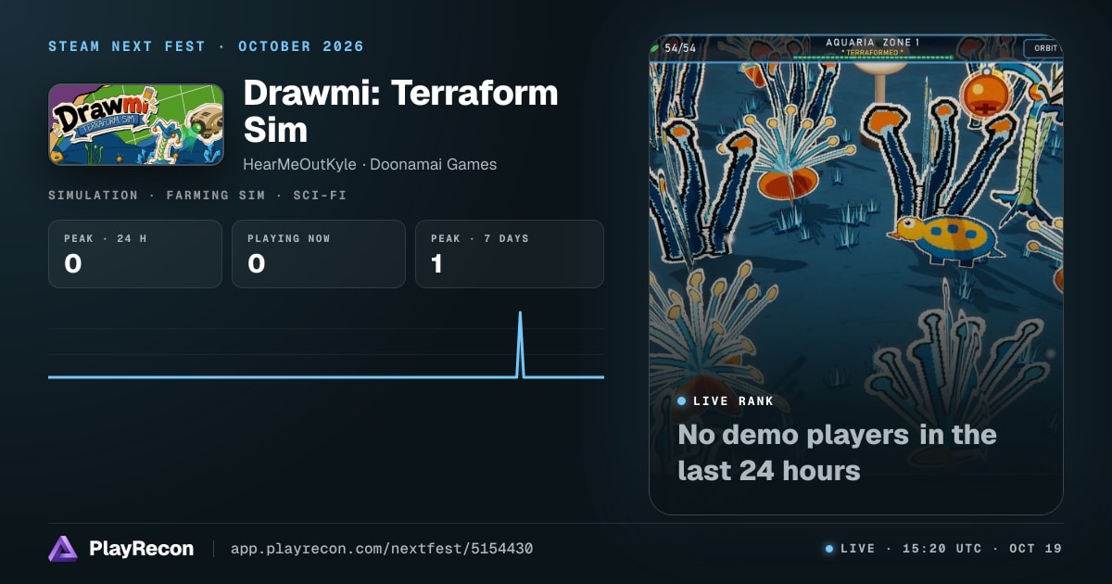The width and height of the screenshot is (1112, 584).
Task: Click the HearMeOutKyle · Doonamai Games credit line
Action: pyautogui.click(x=370, y=164)
